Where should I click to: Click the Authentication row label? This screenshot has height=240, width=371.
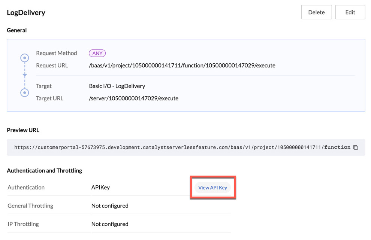pyautogui.click(x=26, y=187)
